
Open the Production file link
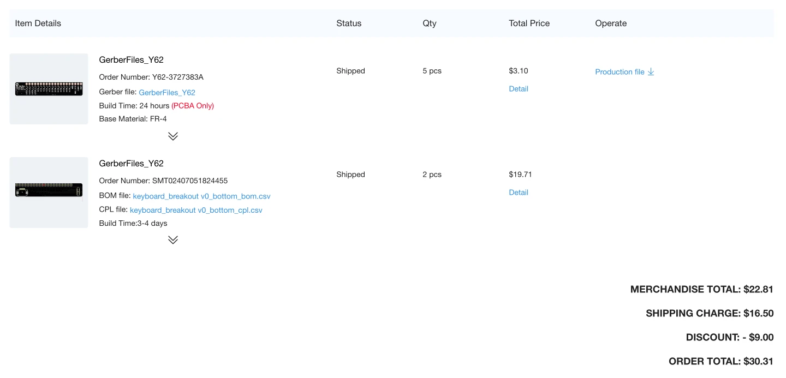[x=620, y=72]
